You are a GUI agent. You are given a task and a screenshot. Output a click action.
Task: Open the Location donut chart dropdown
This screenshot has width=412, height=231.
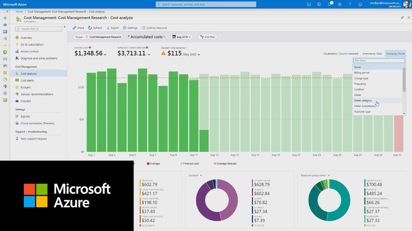click(195, 175)
